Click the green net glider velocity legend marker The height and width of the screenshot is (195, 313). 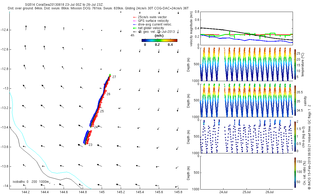135,28
